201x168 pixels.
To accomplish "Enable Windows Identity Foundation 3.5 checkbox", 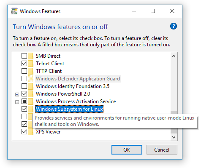I will [24, 86].
